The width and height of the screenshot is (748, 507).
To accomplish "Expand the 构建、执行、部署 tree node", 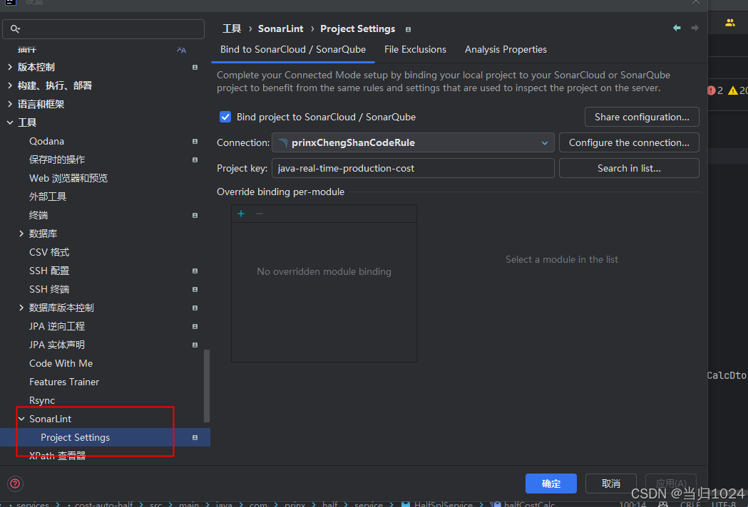I will [x=10, y=85].
